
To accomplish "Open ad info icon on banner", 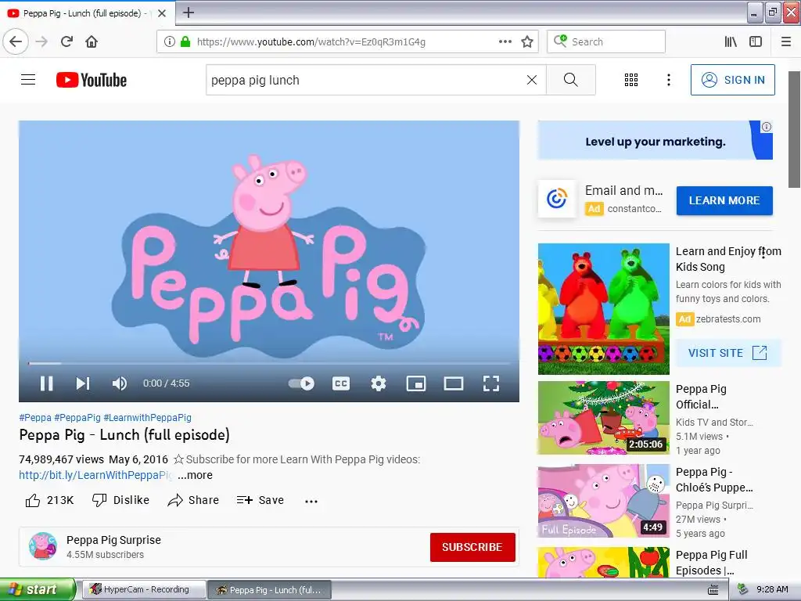I will click(x=767, y=127).
